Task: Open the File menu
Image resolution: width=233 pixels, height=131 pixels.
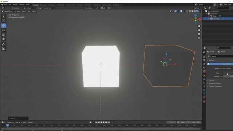Action: (5, 5)
